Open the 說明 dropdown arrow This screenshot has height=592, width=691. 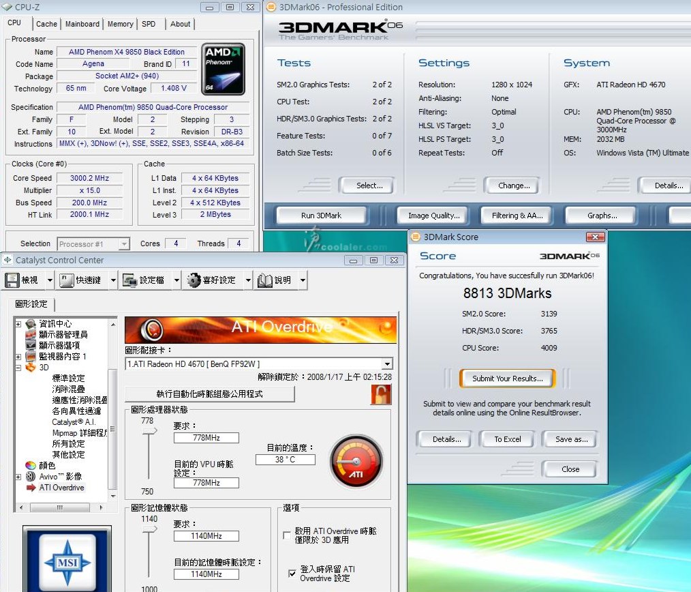[303, 280]
